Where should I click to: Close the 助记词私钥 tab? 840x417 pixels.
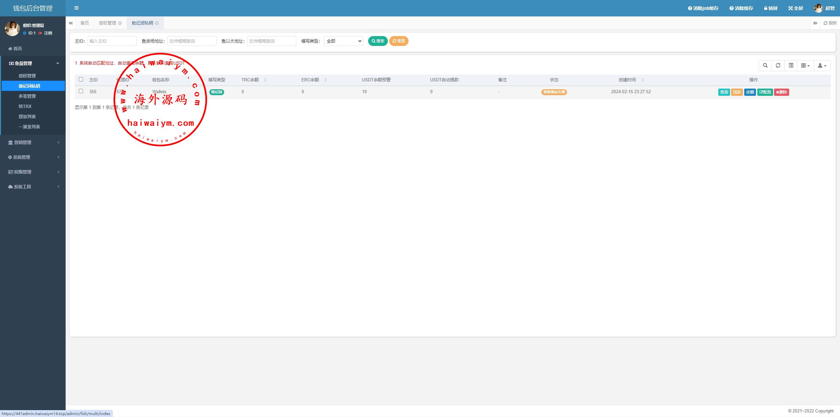[157, 23]
